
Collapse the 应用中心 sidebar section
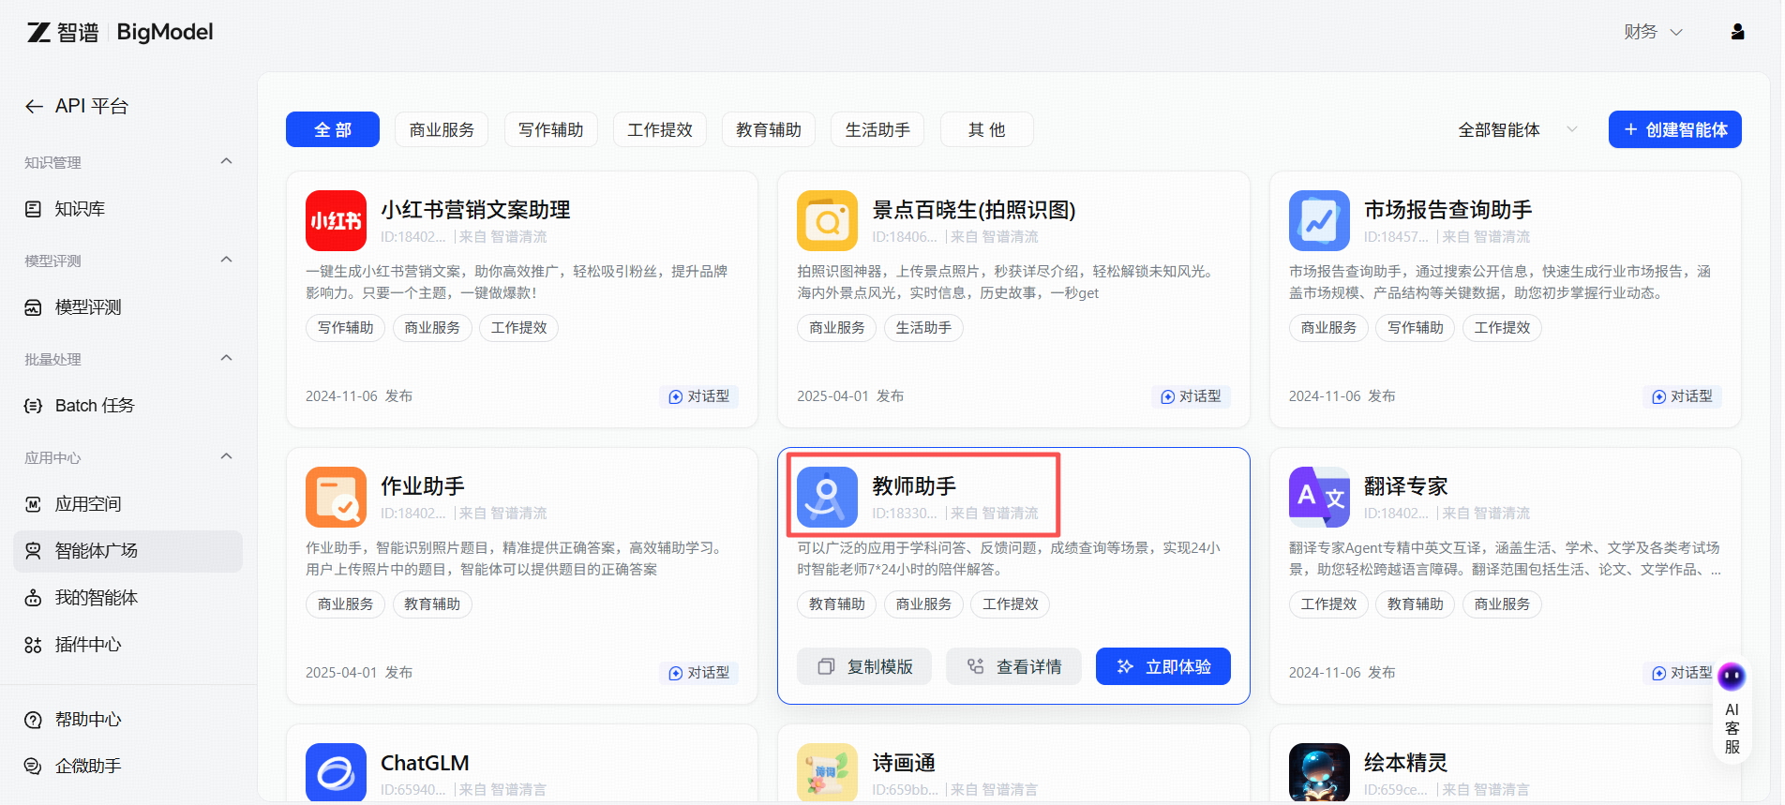point(226,456)
